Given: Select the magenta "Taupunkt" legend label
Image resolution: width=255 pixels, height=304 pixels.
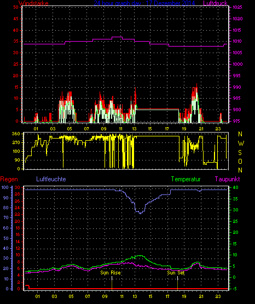Looking at the screenshot, I should point(227,179).
